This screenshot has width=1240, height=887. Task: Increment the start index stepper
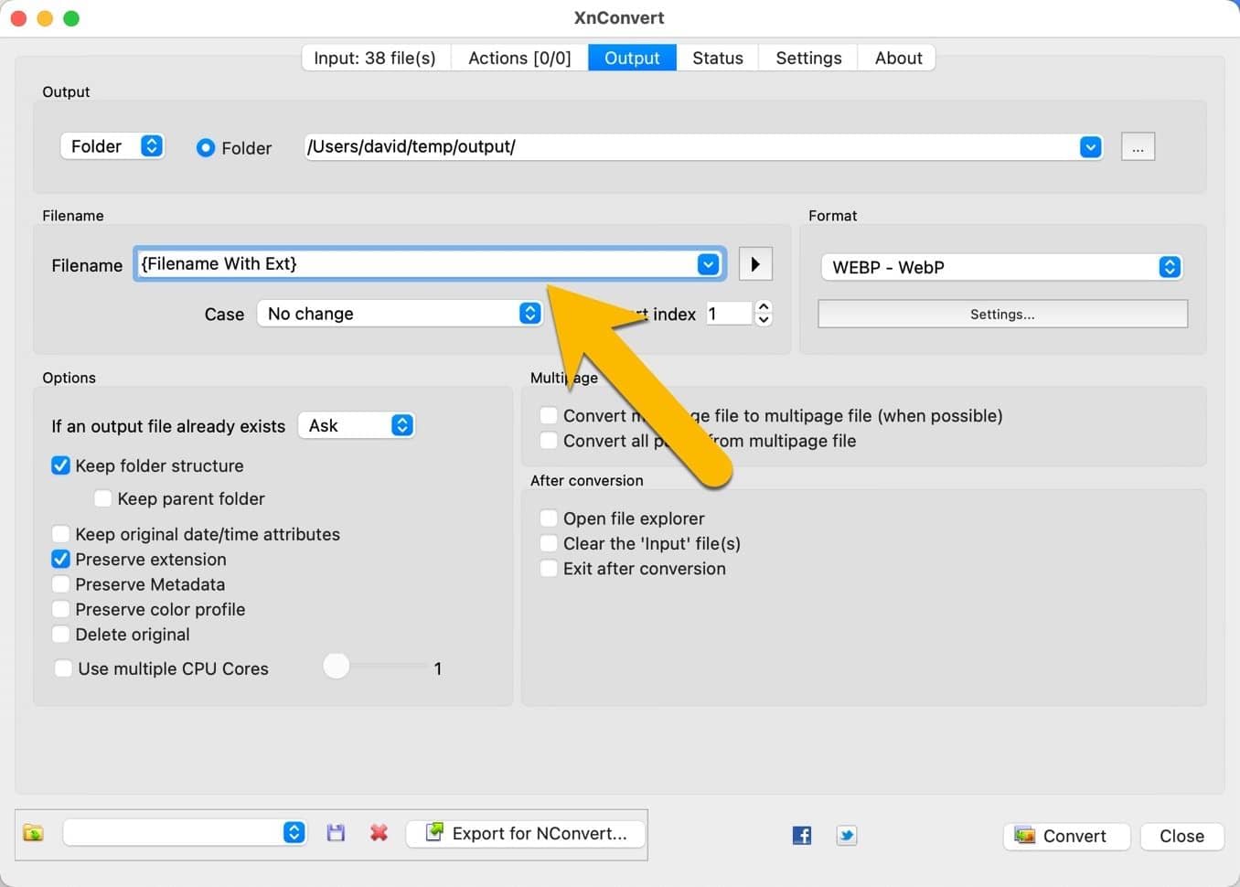[x=764, y=307]
